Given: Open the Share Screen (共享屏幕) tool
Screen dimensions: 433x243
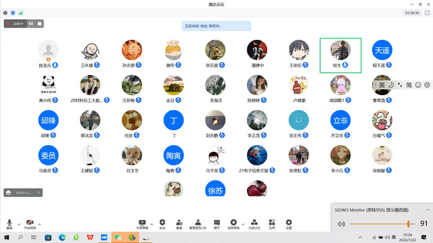Looking at the screenshot, I should click(x=142, y=224).
